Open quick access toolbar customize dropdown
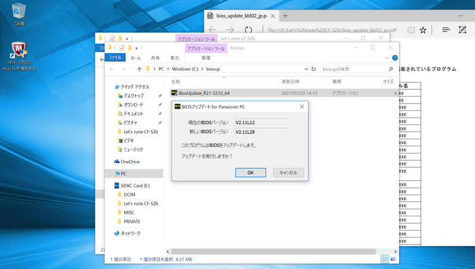Image resolution: width=475 pixels, height=269 pixels. 137,48
